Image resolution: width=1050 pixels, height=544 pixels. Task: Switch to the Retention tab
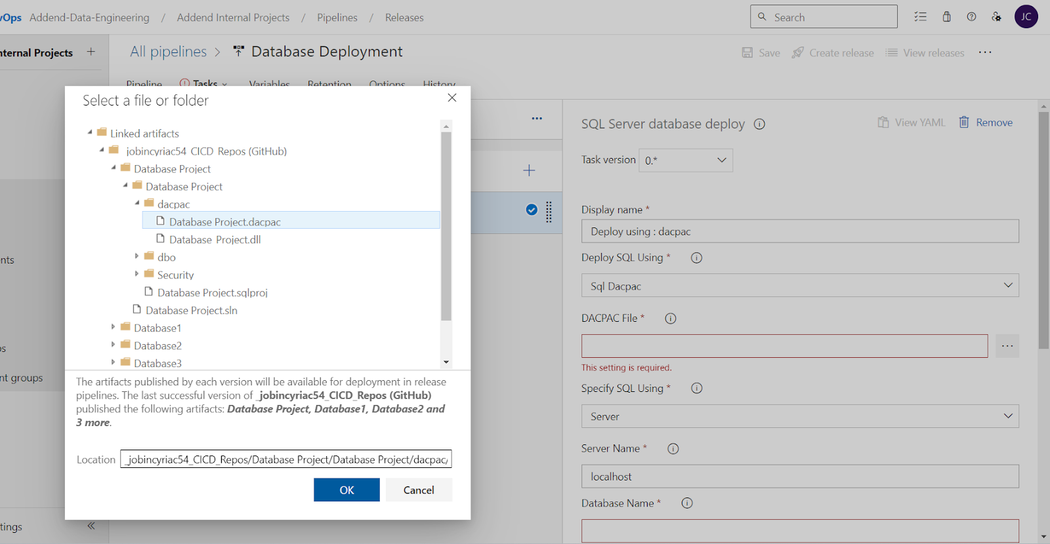[329, 84]
